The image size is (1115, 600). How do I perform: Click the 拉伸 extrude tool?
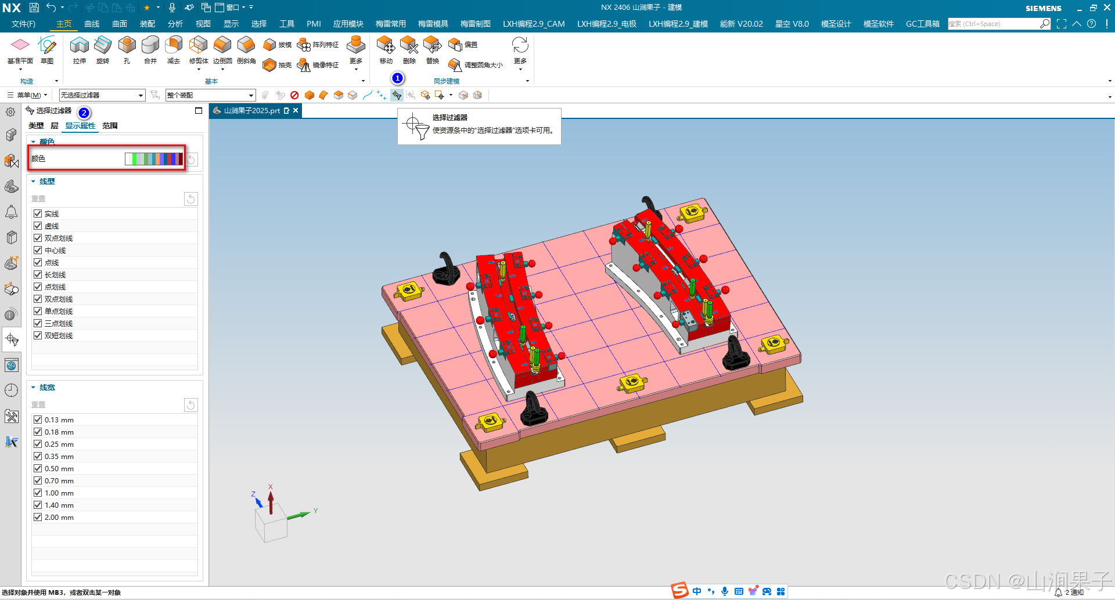[x=80, y=50]
